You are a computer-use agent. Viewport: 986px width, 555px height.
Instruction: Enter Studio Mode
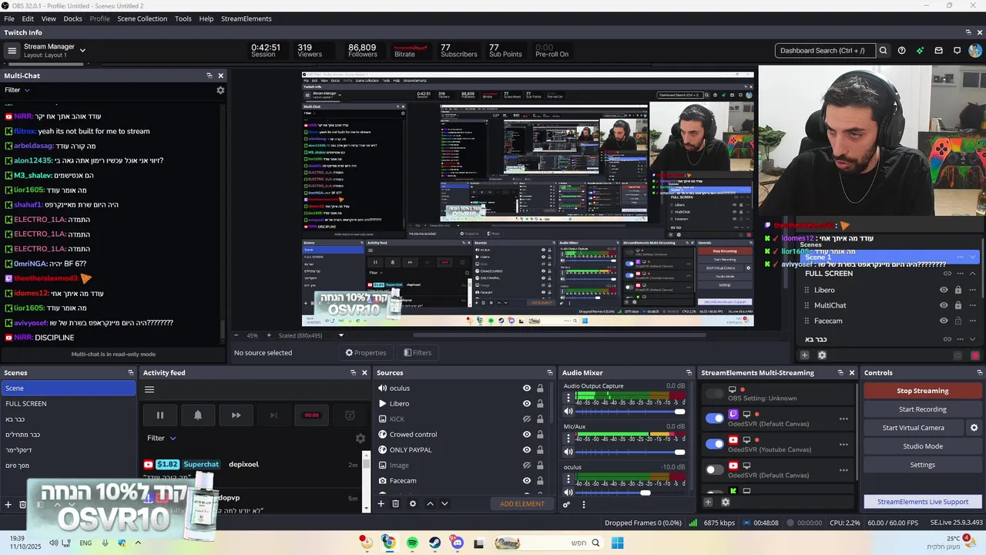922,446
